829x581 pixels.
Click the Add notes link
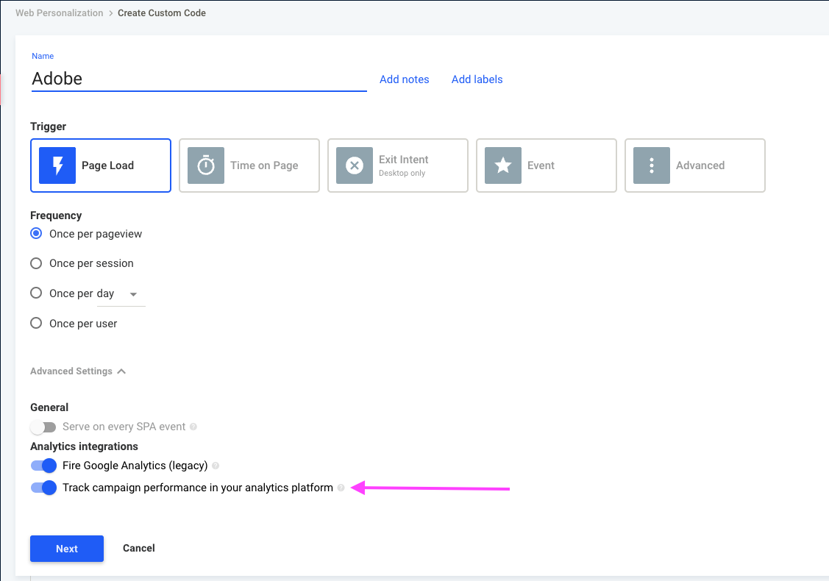pyautogui.click(x=405, y=79)
